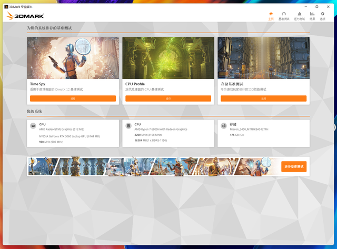Maximize the 3DMark window
The image size is (337, 249).
click(x=317, y=7)
